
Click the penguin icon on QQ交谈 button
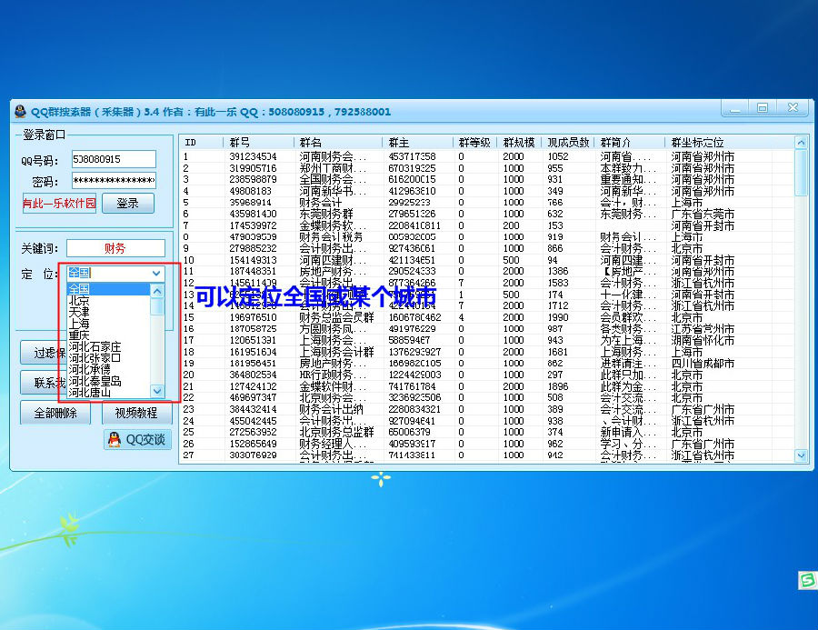click(x=114, y=440)
